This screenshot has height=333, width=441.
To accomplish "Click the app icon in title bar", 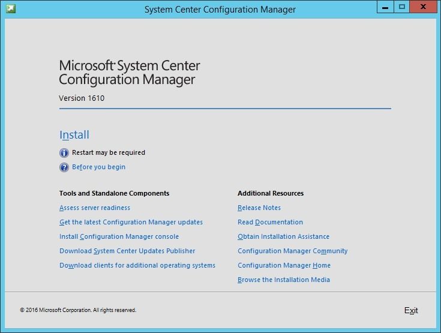I will click(x=11, y=9).
